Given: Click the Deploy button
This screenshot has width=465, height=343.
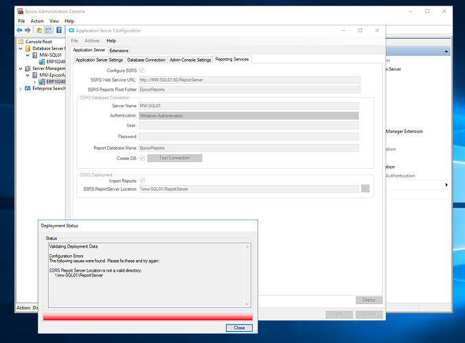Looking at the screenshot, I should pyautogui.click(x=369, y=300).
